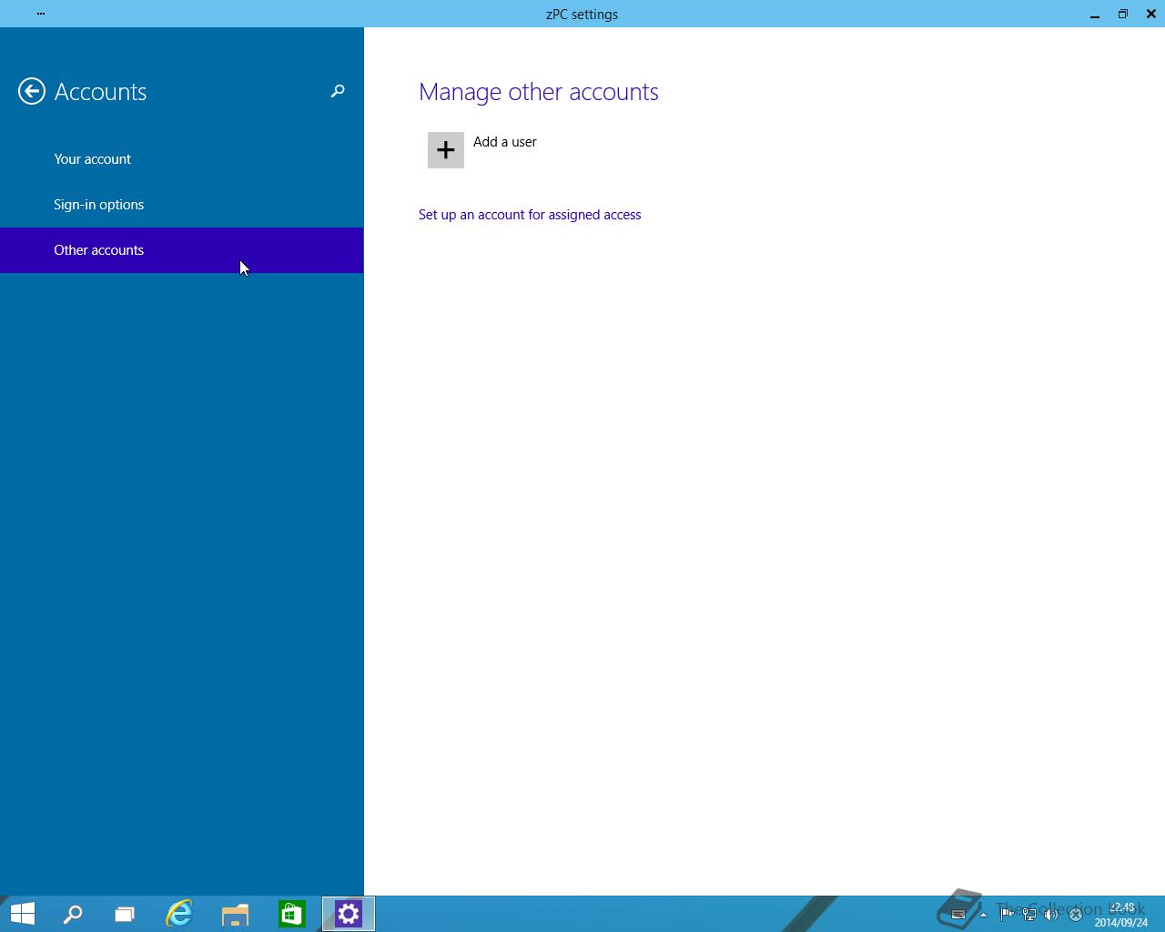Image resolution: width=1165 pixels, height=932 pixels.
Task: Expand the hidden system tray icons arrow
Action: point(983,915)
